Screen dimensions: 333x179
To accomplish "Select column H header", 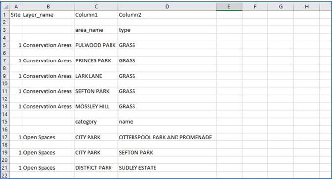I will point(307,7).
